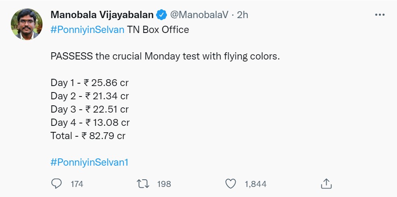Click the reply speech-bubble icon
This screenshot has height=197, width=397.
point(57,184)
